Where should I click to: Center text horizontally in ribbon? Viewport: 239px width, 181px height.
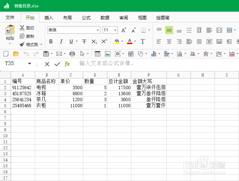click(169, 41)
